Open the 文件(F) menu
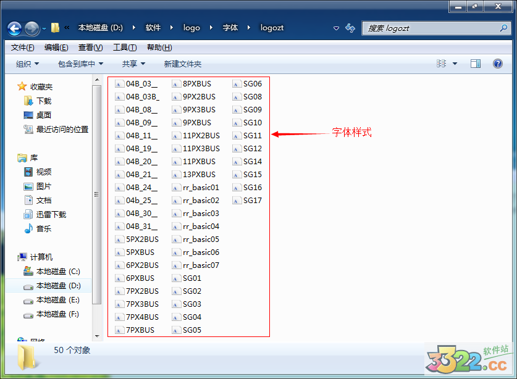 click(x=22, y=48)
